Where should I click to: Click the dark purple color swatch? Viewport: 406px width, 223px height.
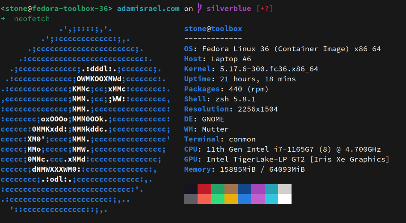coord(258,189)
